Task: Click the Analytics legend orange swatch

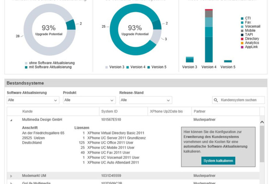Action: pyautogui.click(x=242, y=43)
